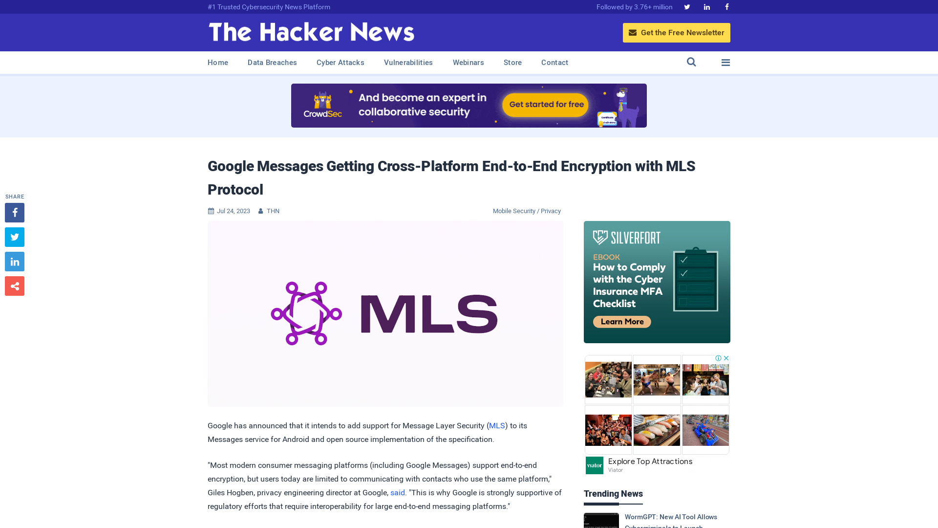Click the generic share icon

click(14, 286)
